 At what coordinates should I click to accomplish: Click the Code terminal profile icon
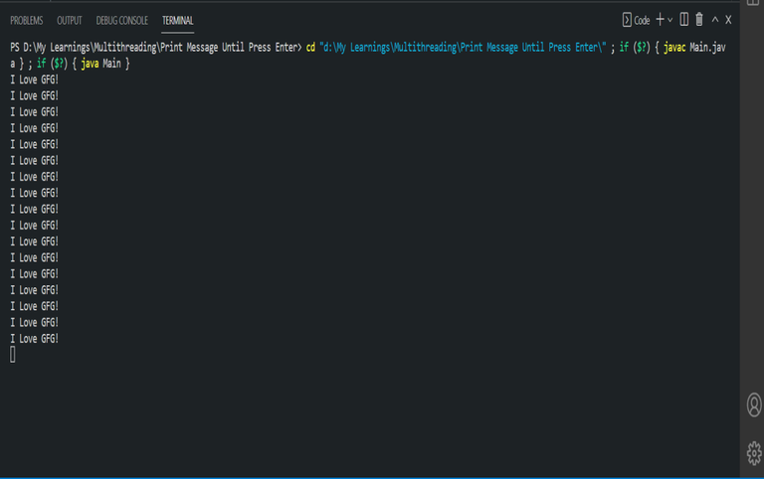pos(627,20)
